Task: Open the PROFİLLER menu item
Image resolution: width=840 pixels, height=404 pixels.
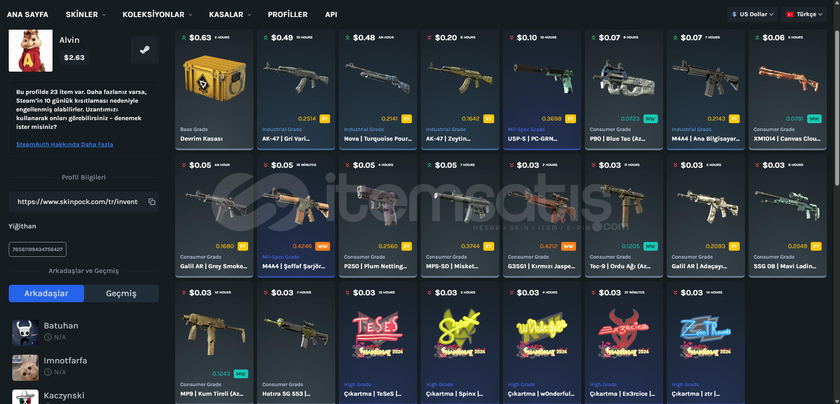Action: [288, 14]
